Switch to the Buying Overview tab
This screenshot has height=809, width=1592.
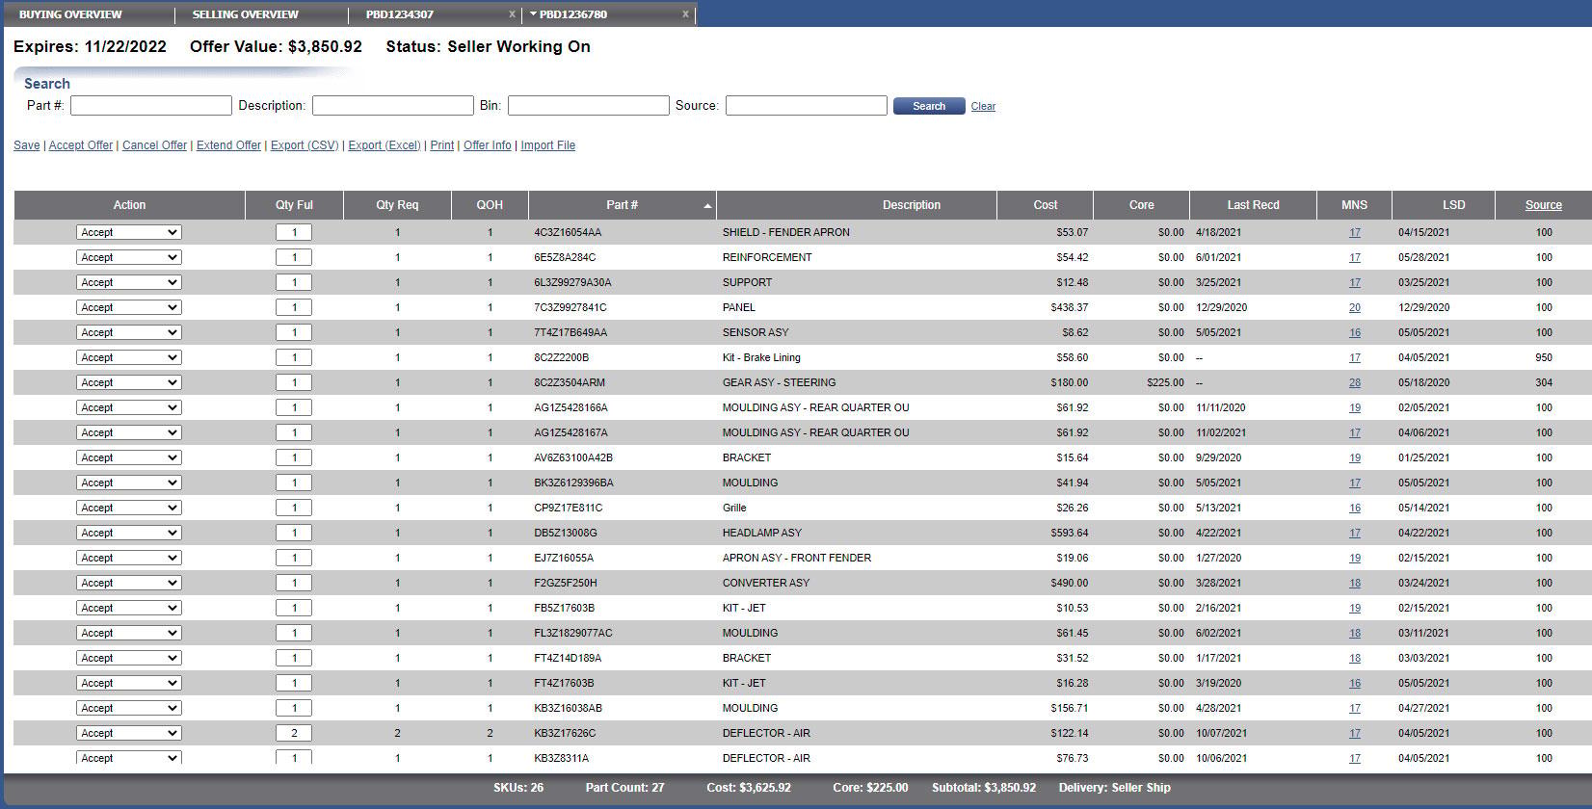70,14
